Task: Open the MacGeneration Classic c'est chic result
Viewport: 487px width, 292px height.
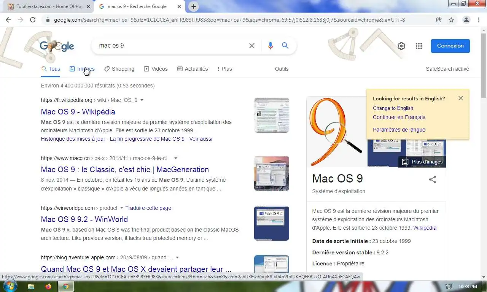Action: point(125,170)
